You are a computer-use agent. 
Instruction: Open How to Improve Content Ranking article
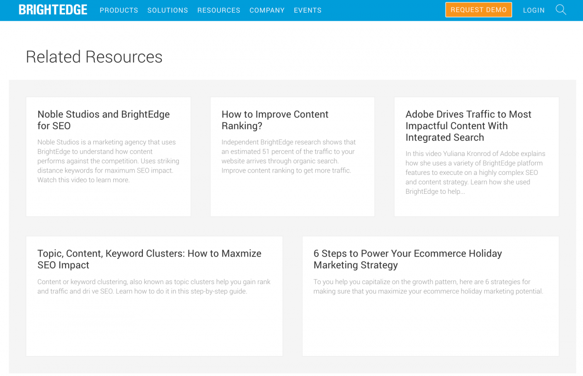click(x=275, y=120)
